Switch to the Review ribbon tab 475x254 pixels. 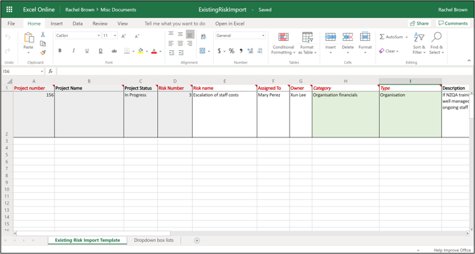100,23
